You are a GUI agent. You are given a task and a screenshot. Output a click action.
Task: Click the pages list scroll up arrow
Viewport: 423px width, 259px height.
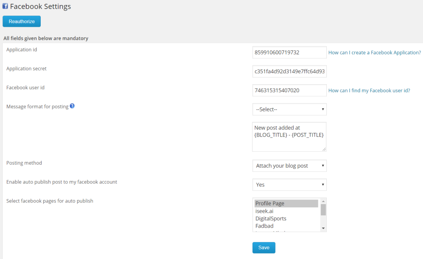(x=323, y=201)
